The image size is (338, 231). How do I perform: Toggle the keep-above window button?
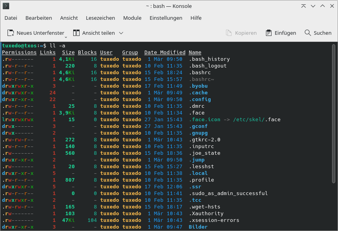(304, 6)
